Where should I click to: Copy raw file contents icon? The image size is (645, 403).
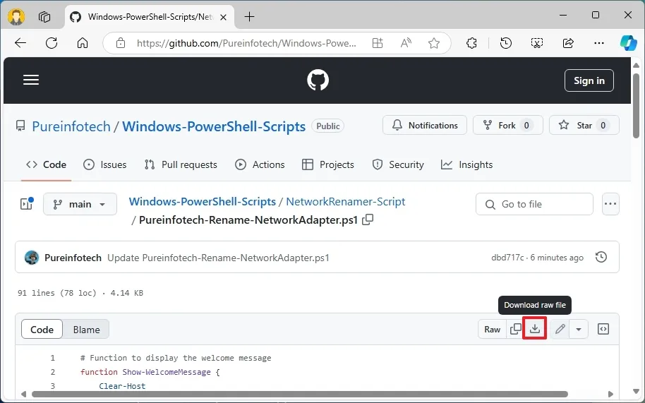tap(516, 329)
